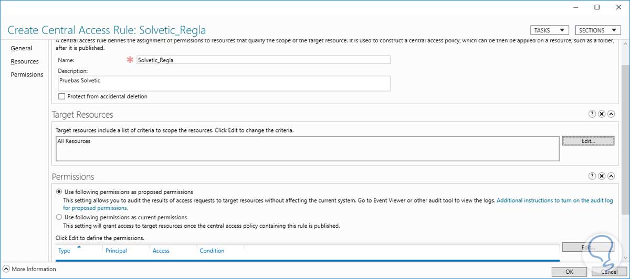Click Edit button for Target Resources
Viewport: 630px width, 279px height.
pos(587,141)
